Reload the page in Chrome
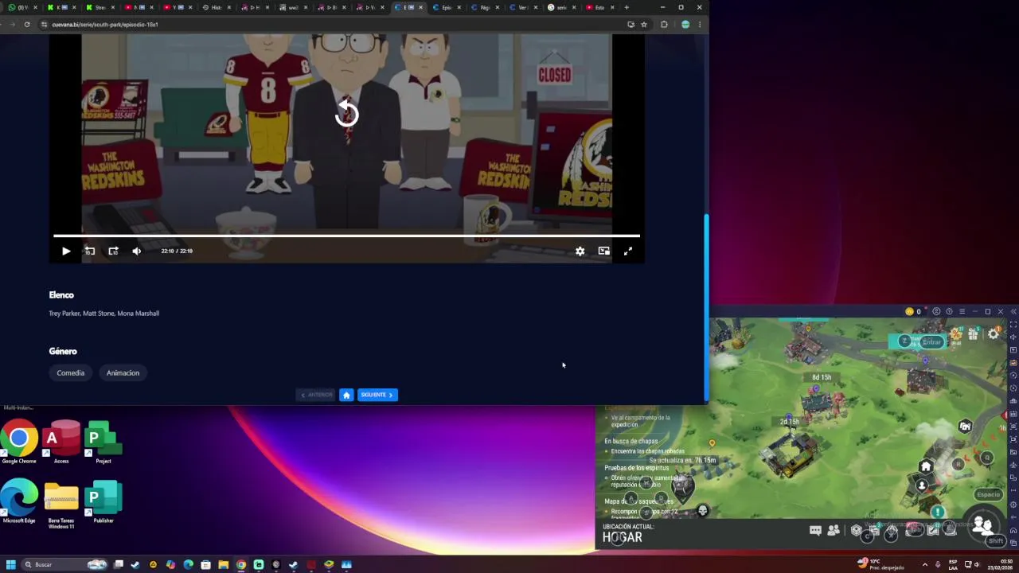Image resolution: width=1019 pixels, height=573 pixels. [x=27, y=25]
